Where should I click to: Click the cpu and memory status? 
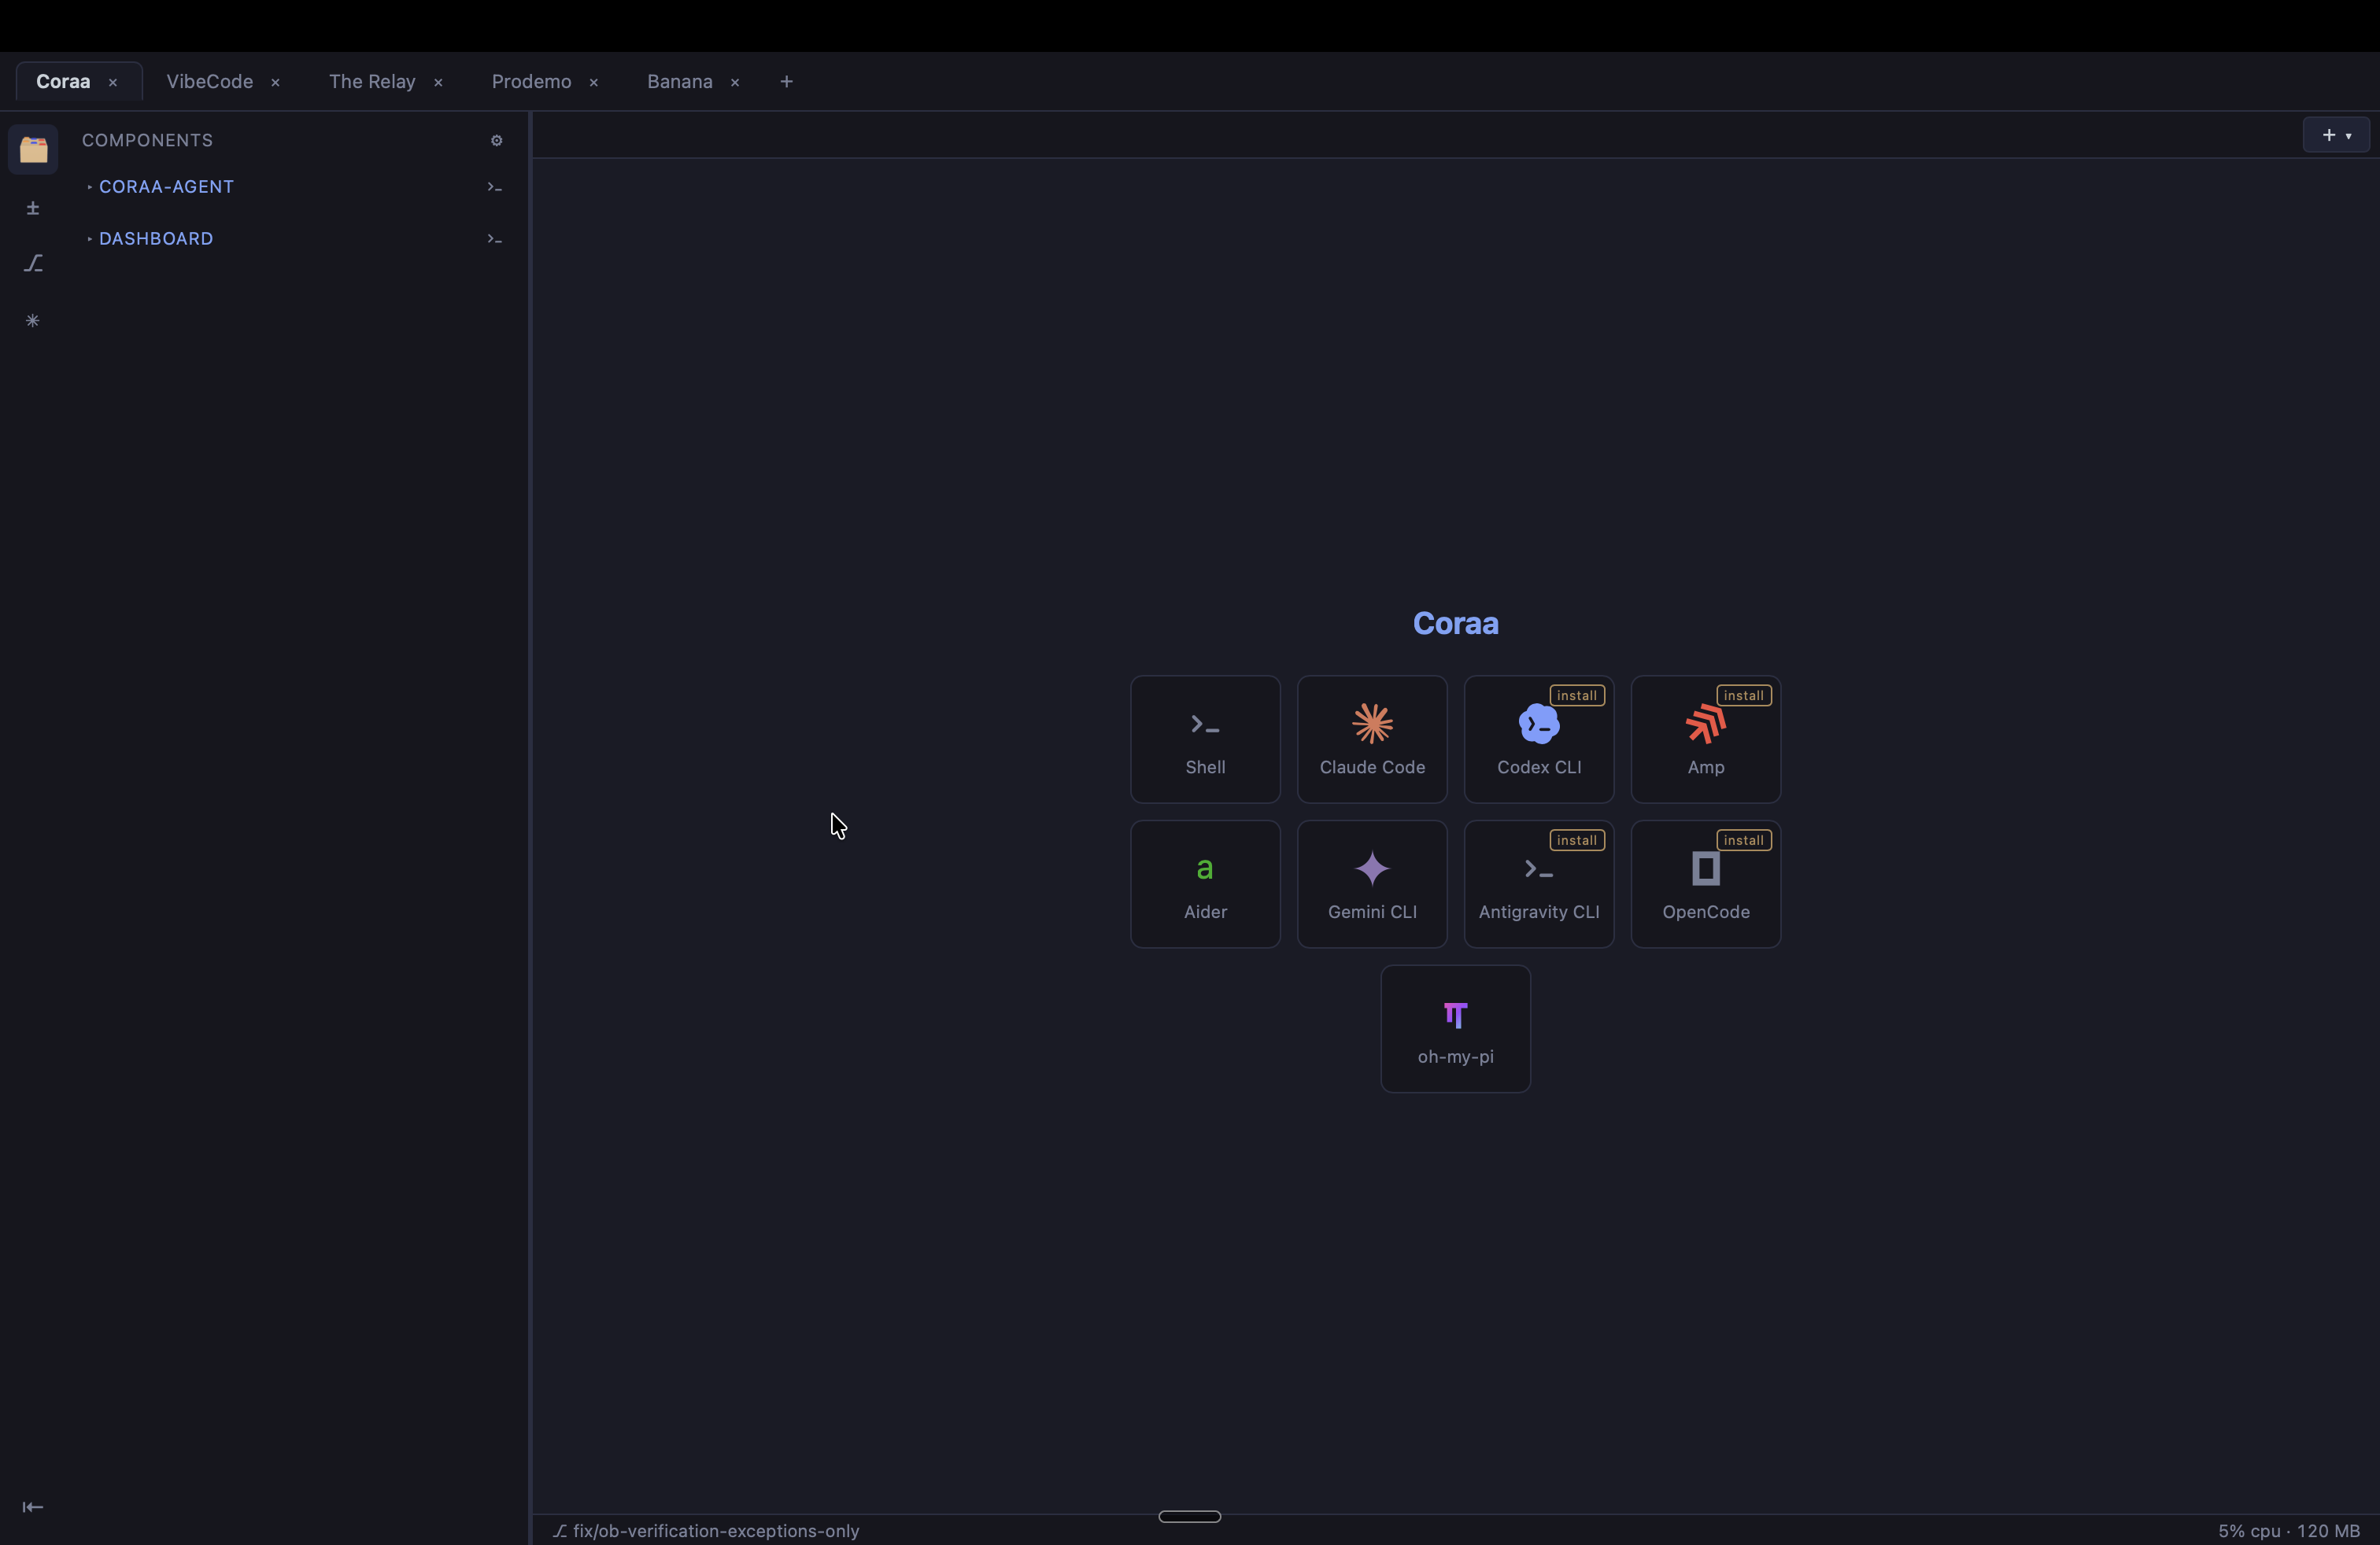click(x=2288, y=1531)
